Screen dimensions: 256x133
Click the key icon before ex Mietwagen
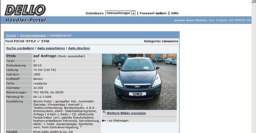[x=104, y=120]
